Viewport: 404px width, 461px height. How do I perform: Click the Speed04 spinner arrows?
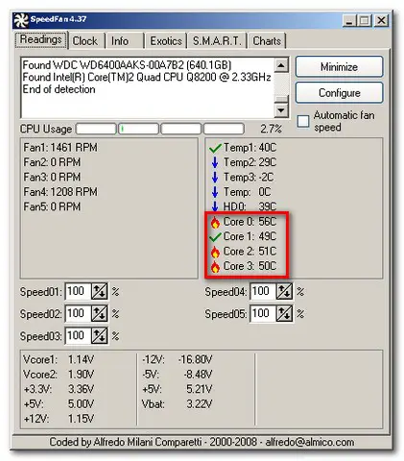click(x=284, y=291)
